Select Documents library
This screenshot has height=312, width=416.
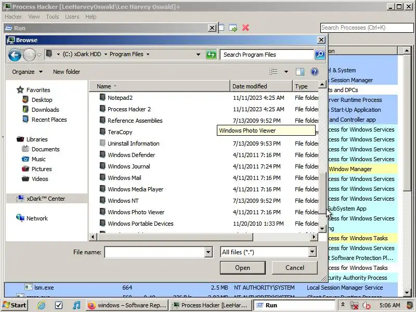click(x=45, y=149)
